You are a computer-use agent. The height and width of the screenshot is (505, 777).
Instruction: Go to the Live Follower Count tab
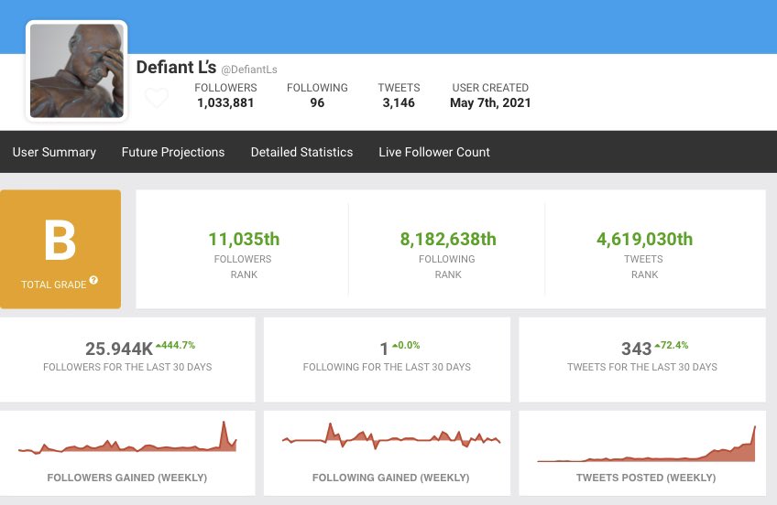tap(434, 152)
